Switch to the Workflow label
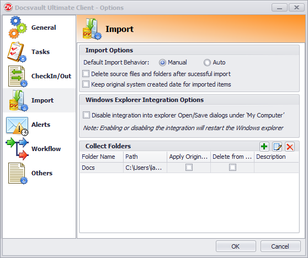The image size is (308, 258). pos(46,149)
